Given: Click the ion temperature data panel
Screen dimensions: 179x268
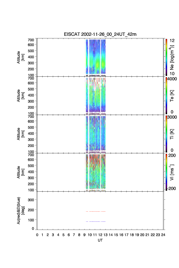Looking at the screenshot, I should click(96, 134).
